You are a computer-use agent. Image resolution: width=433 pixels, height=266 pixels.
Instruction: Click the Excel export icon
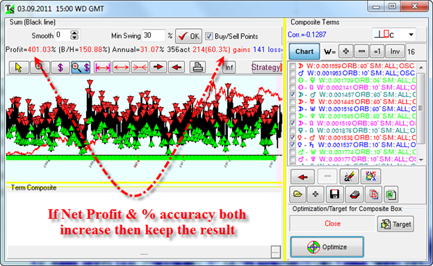coord(390,194)
